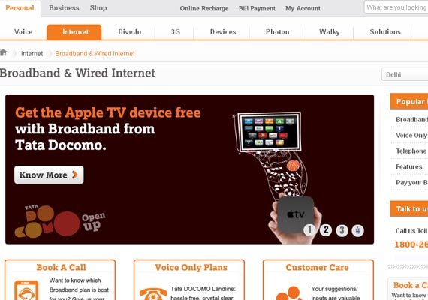This screenshot has width=428, height=300.
Task: Click the telephone icon in Voice Only Plans
Action: [x=153, y=294]
